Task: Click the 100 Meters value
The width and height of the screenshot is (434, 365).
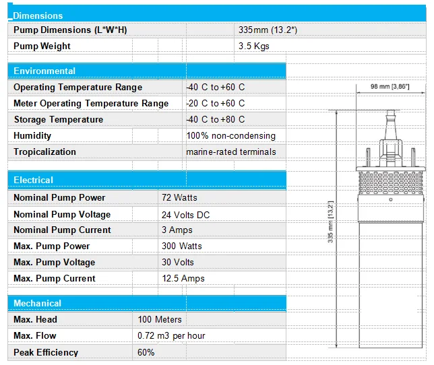Action: click(x=160, y=320)
